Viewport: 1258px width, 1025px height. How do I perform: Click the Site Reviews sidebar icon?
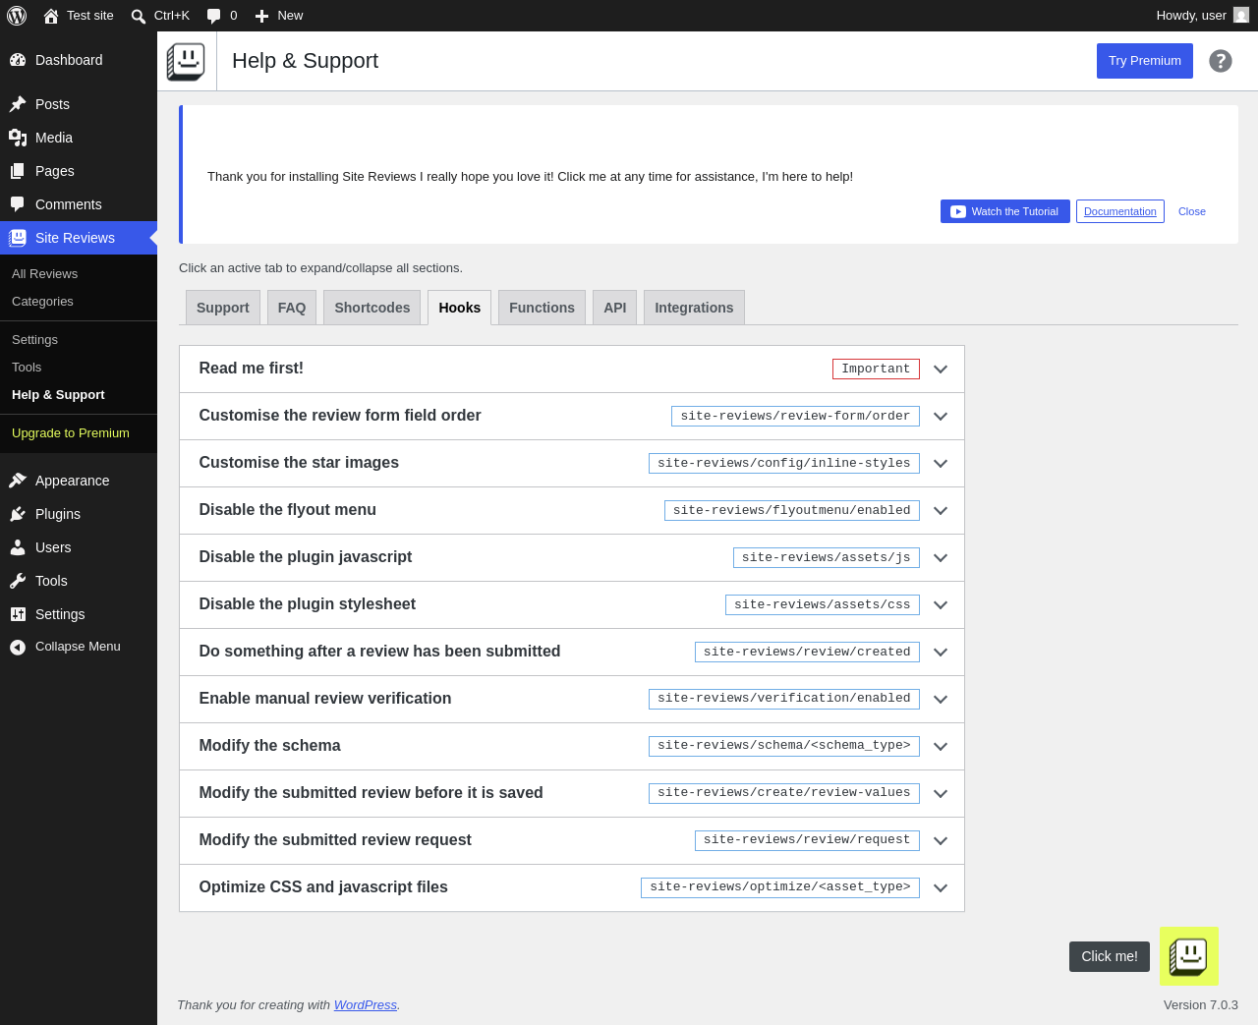pos(18,238)
